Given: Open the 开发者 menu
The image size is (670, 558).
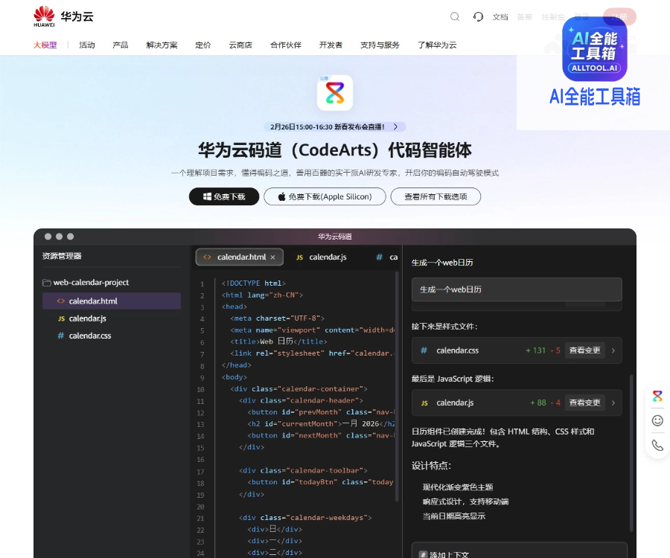Looking at the screenshot, I should point(331,45).
